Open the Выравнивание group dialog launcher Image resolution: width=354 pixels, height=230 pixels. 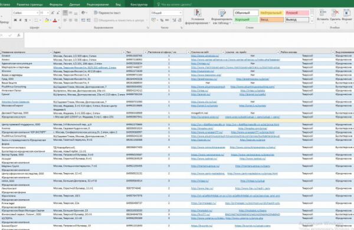coord(148,28)
